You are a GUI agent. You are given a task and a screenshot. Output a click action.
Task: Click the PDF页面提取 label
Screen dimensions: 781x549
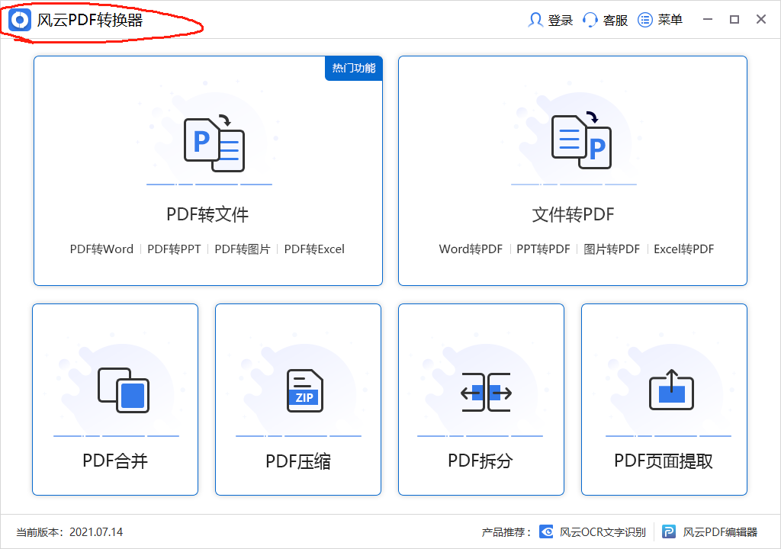[664, 461]
